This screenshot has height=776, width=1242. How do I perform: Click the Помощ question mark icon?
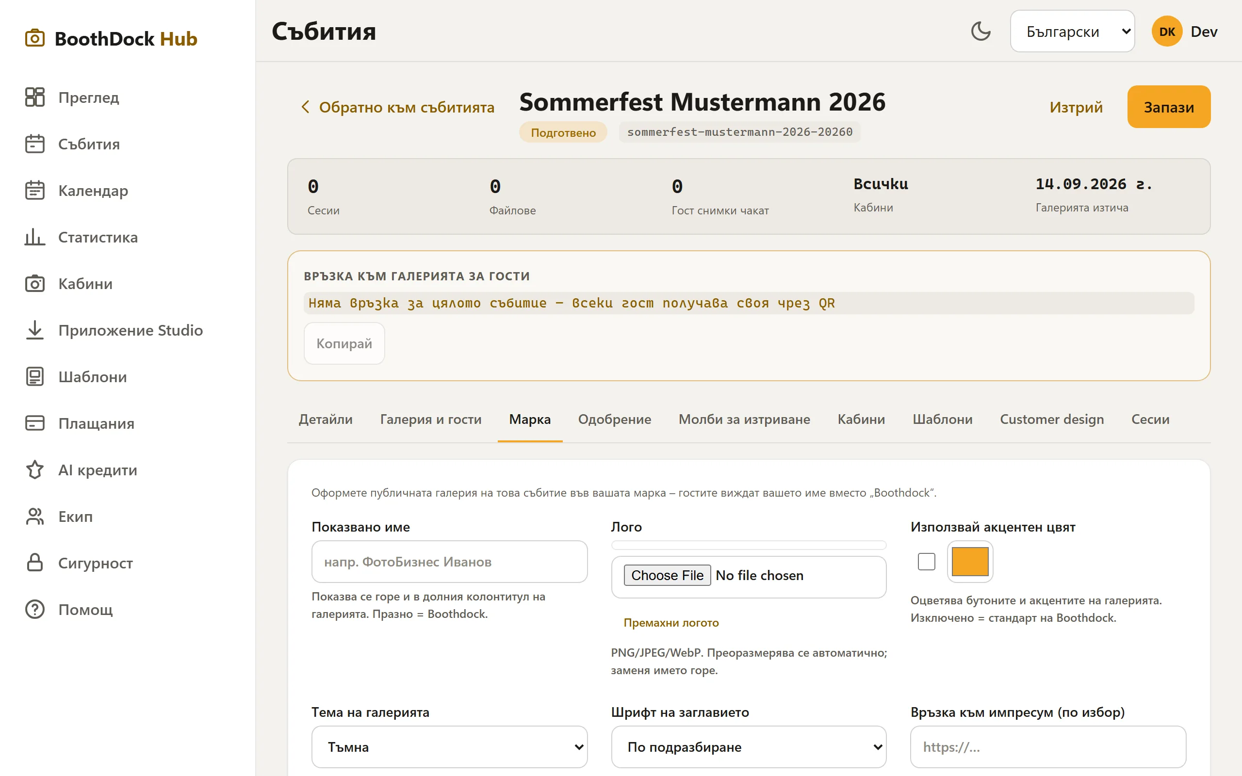click(35, 609)
